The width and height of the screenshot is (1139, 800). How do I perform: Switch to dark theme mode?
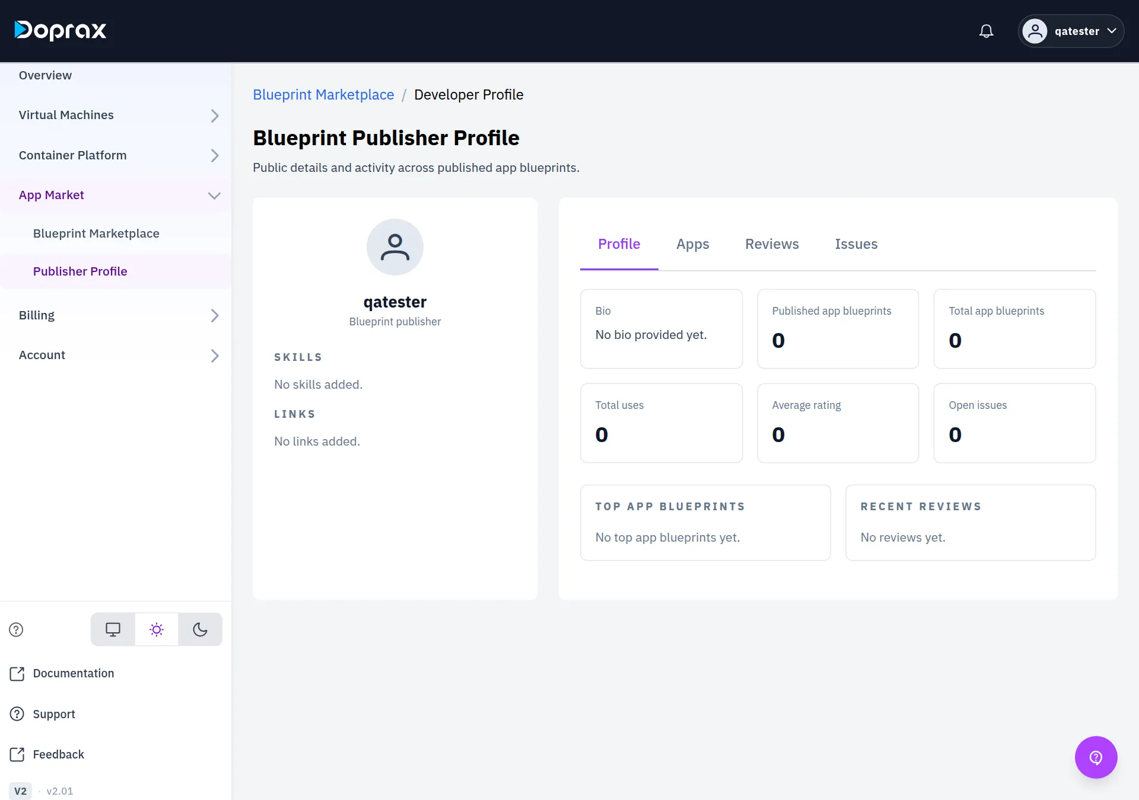(201, 629)
